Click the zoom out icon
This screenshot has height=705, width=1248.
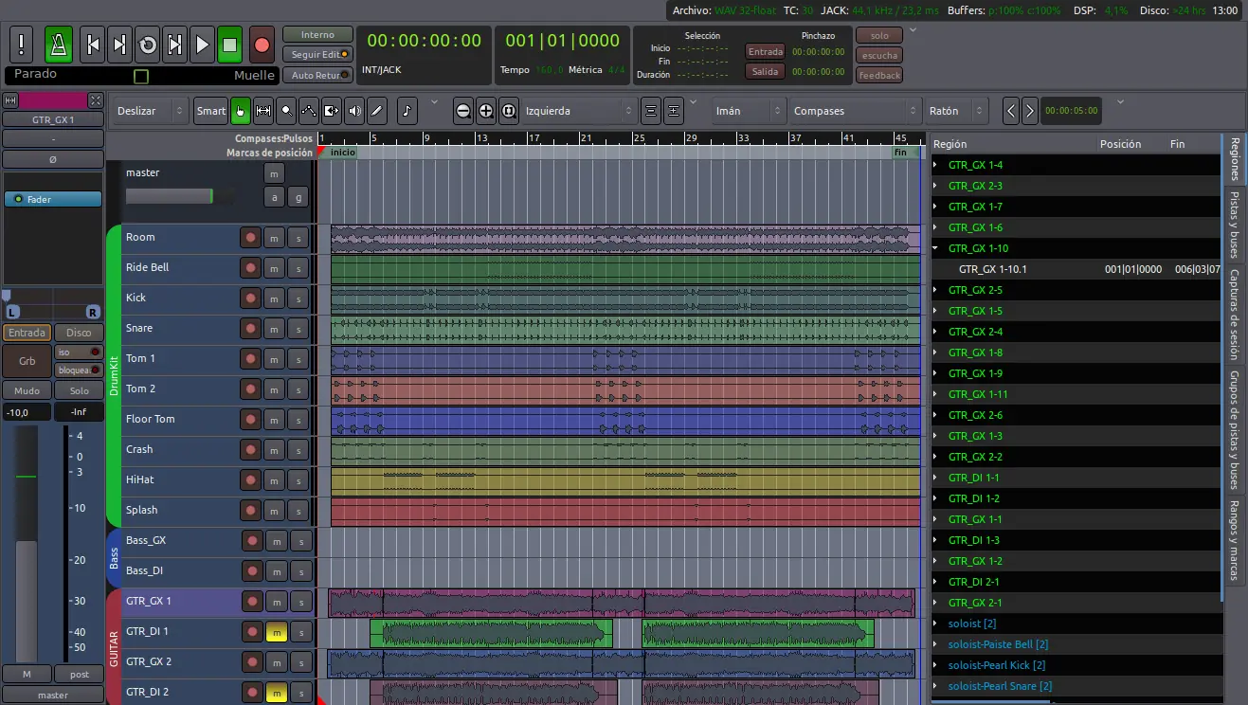coord(462,111)
